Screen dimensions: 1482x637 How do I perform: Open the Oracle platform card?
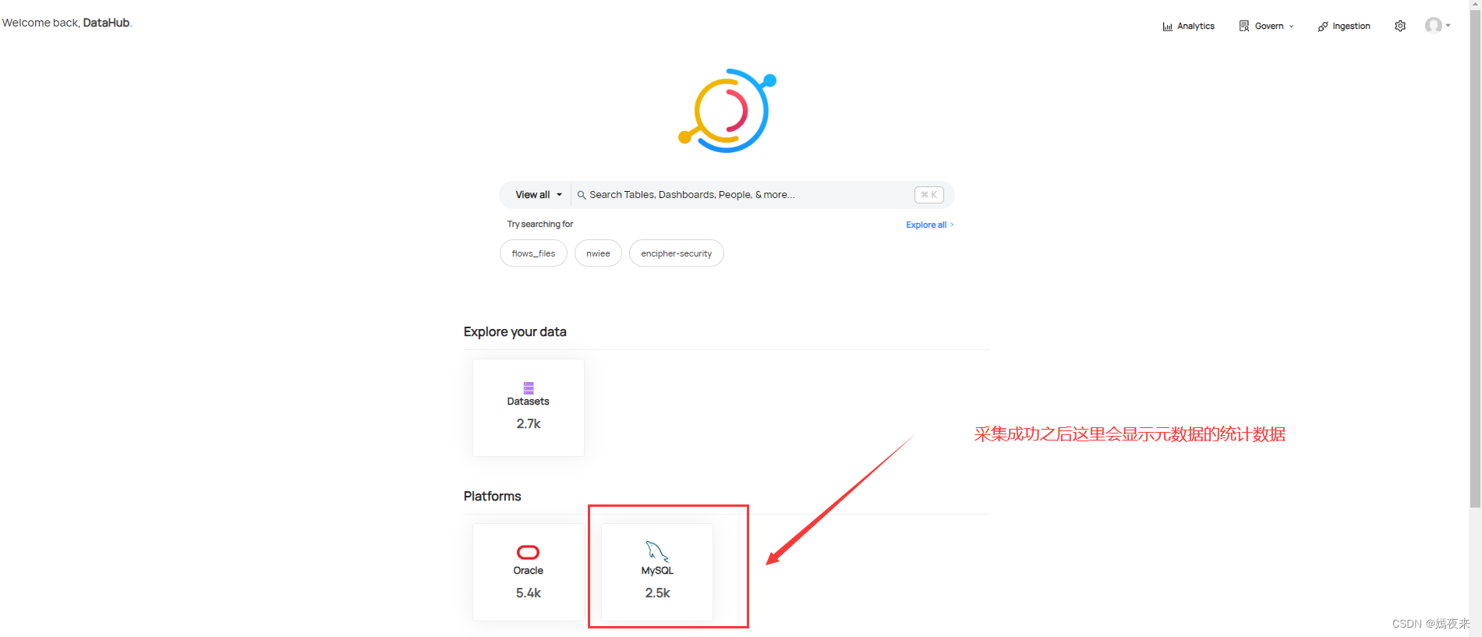pos(529,572)
